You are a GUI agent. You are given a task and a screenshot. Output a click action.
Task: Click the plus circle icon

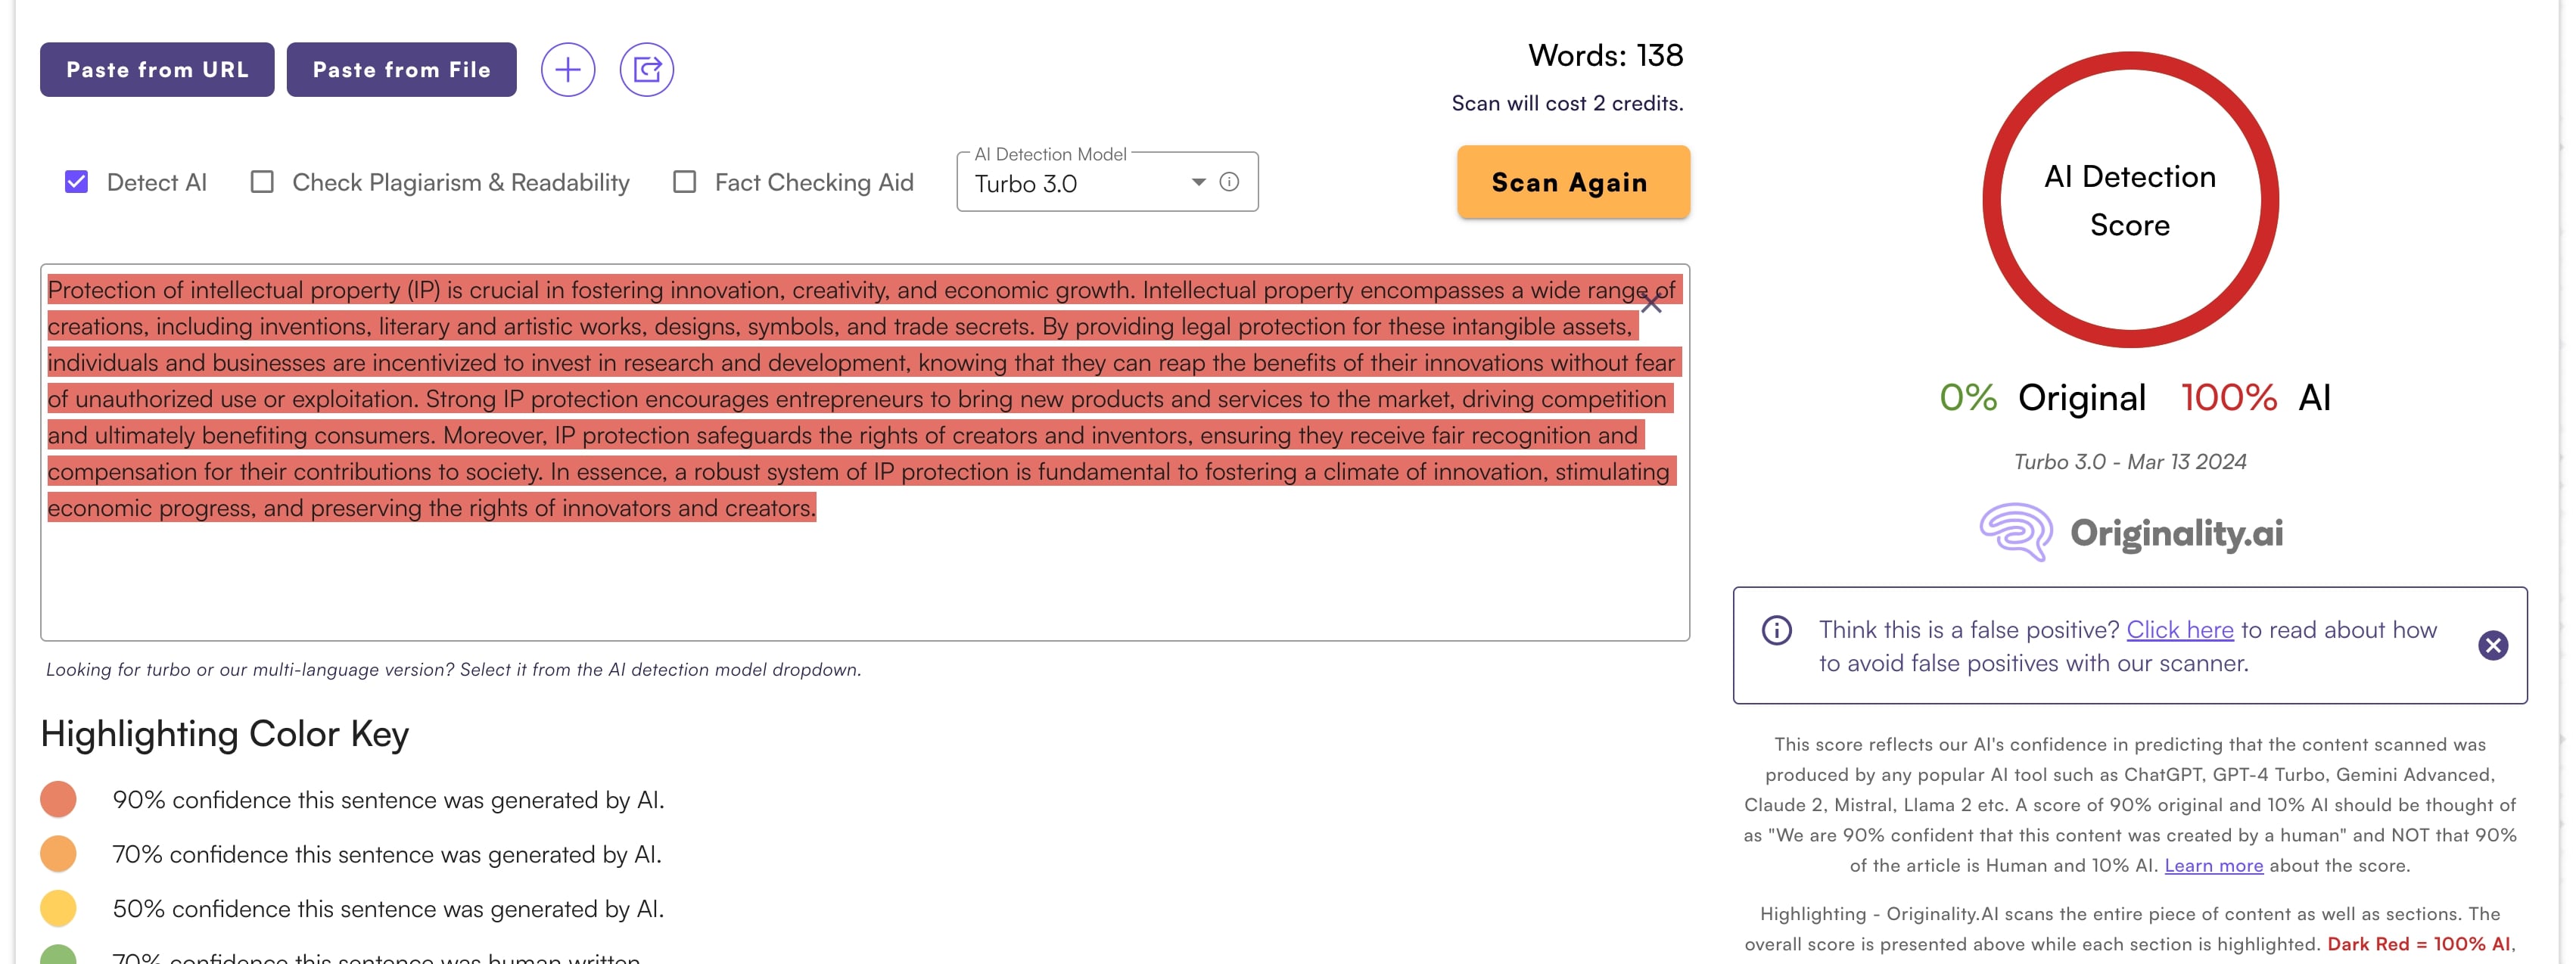pos(568,70)
